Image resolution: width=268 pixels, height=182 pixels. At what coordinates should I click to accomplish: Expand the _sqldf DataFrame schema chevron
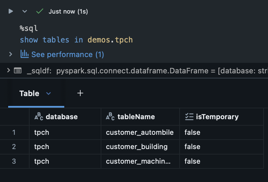(8, 71)
